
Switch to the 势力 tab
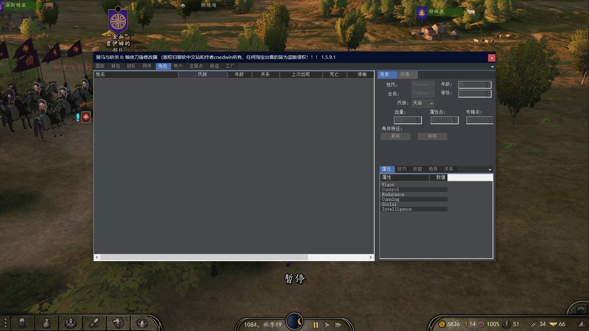[178, 66]
